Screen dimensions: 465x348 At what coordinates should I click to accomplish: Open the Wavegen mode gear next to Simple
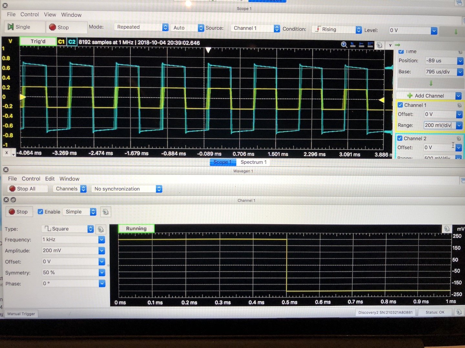pyautogui.click(x=106, y=212)
